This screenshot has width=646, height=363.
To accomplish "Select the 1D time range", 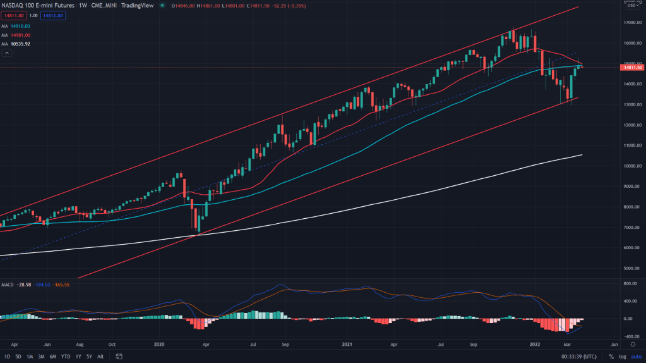I will click(7, 357).
